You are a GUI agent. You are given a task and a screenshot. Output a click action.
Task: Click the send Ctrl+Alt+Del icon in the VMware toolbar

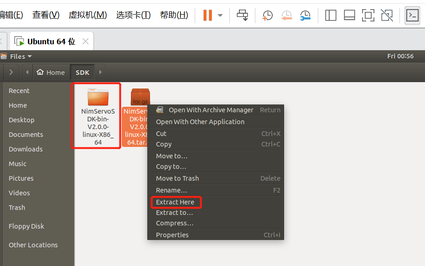tap(242, 15)
